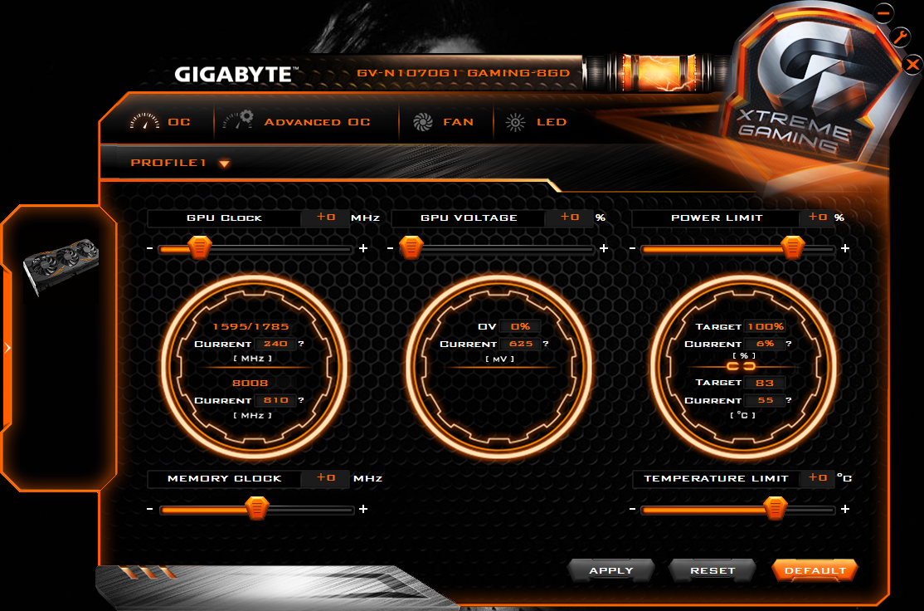Click the Temperature Limit offset field

click(817, 477)
